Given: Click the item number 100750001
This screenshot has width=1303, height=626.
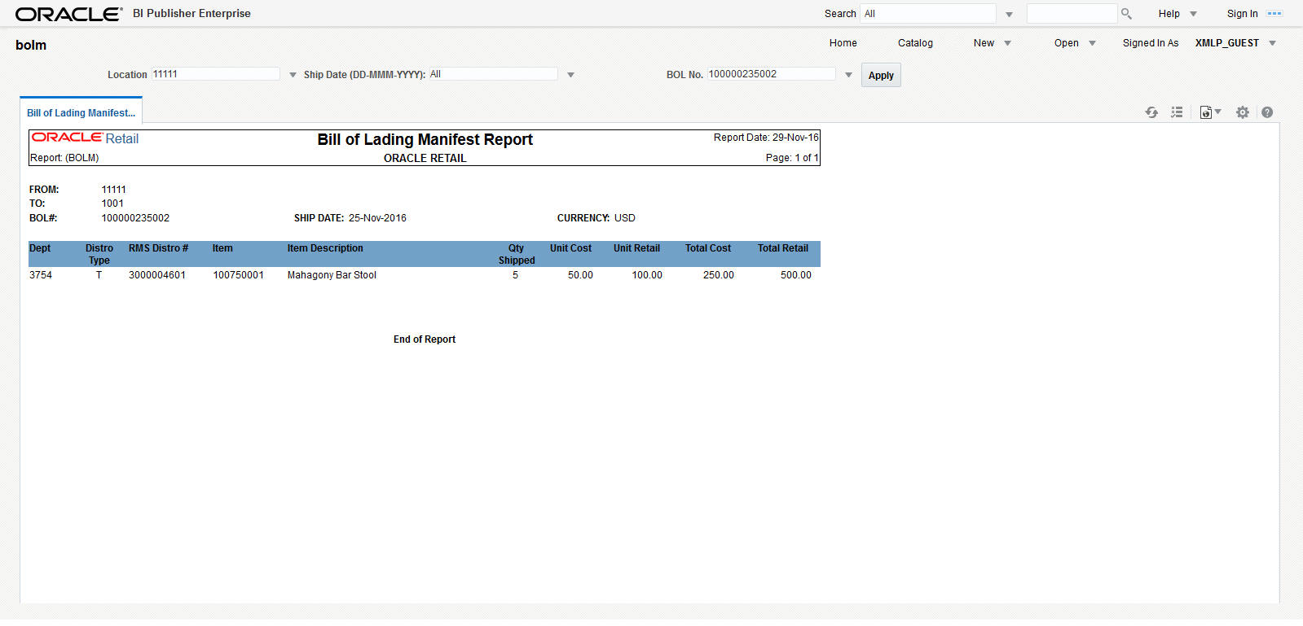Looking at the screenshot, I should 239,275.
